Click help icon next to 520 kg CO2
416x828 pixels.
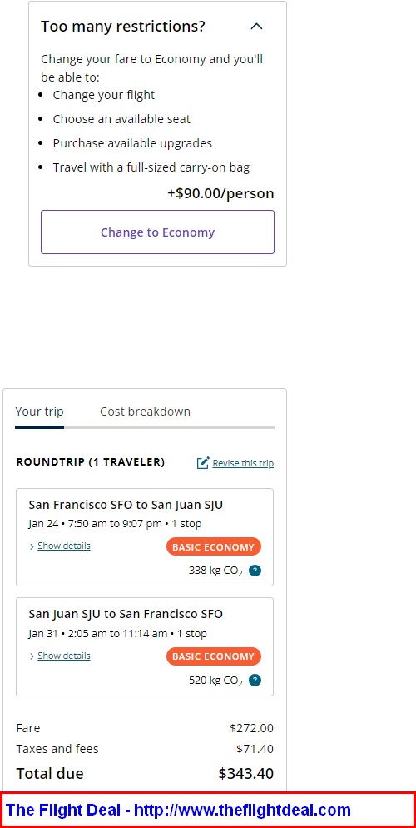tap(255, 680)
